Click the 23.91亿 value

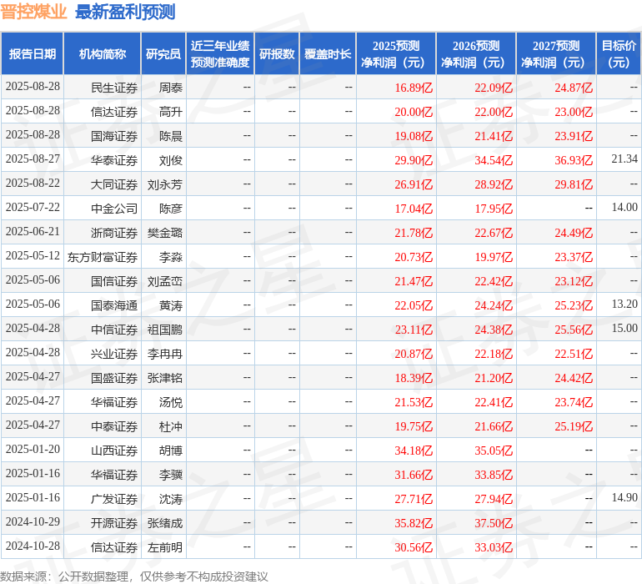click(574, 136)
